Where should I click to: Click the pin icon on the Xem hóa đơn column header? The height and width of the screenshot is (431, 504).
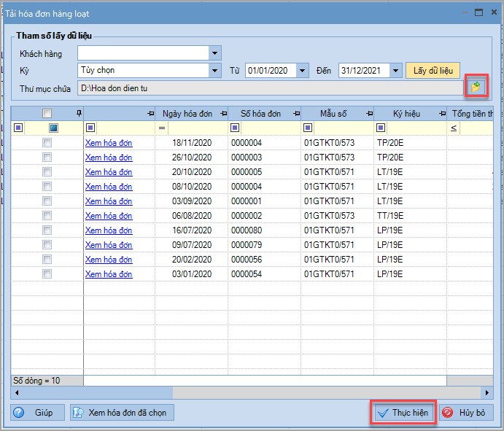pyautogui.click(x=151, y=114)
